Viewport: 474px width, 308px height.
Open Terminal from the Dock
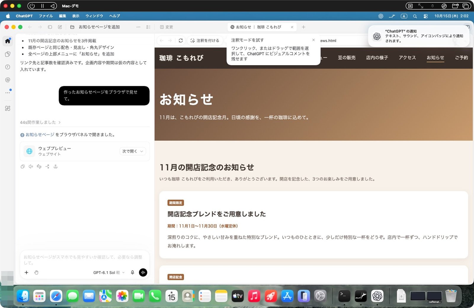pyautogui.click(x=344, y=296)
